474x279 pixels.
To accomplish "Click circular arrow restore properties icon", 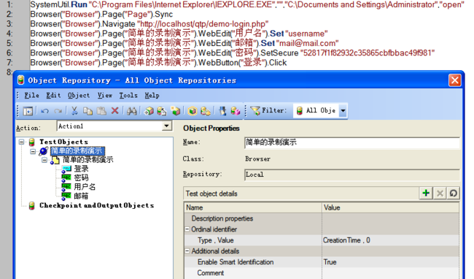I will tap(453, 193).
